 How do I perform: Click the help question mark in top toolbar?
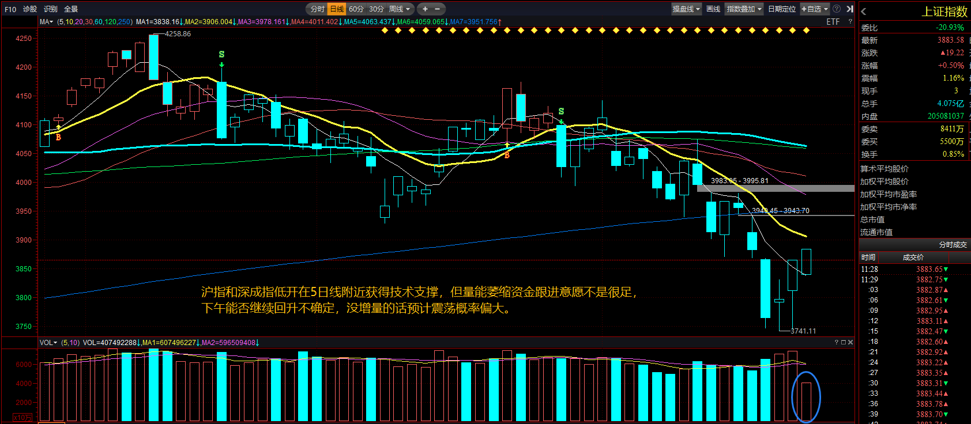[837, 9]
